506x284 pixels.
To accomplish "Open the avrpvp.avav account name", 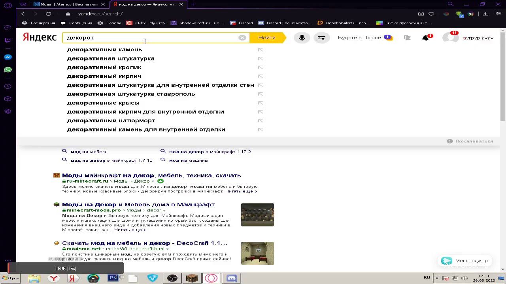I will click(478, 38).
